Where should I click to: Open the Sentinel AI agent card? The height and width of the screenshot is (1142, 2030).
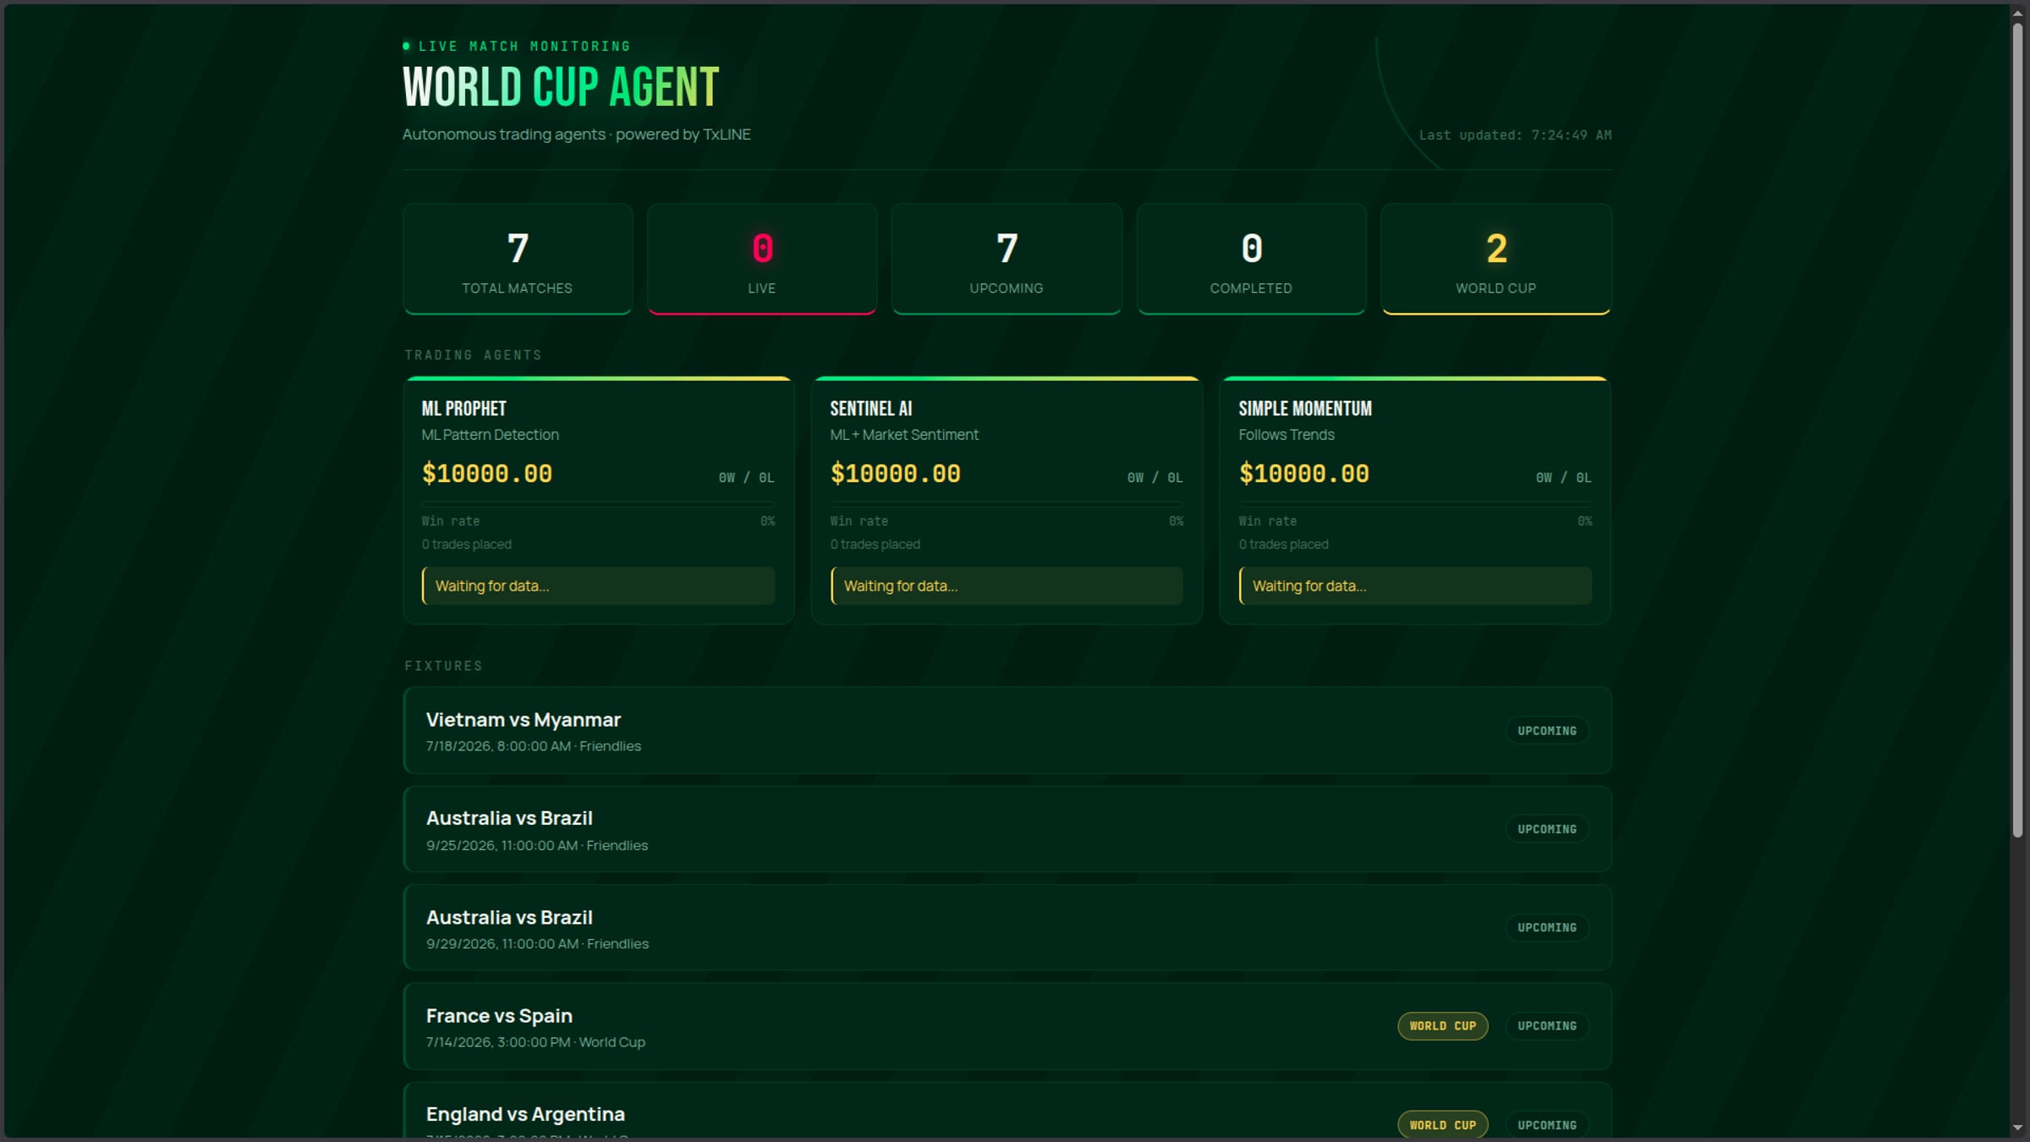1007,501
